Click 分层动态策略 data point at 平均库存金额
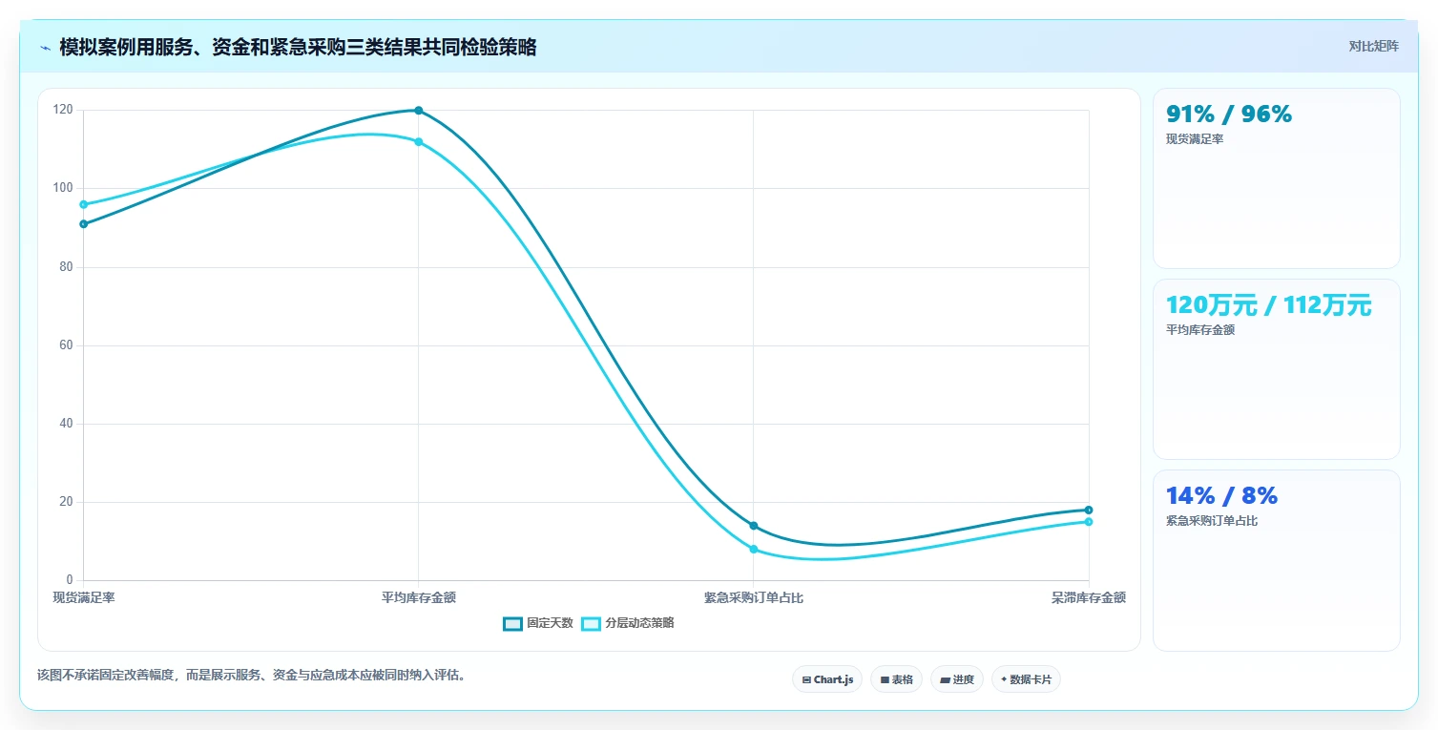The height and width of the screenshot is (730, 1438). [419, 142]
